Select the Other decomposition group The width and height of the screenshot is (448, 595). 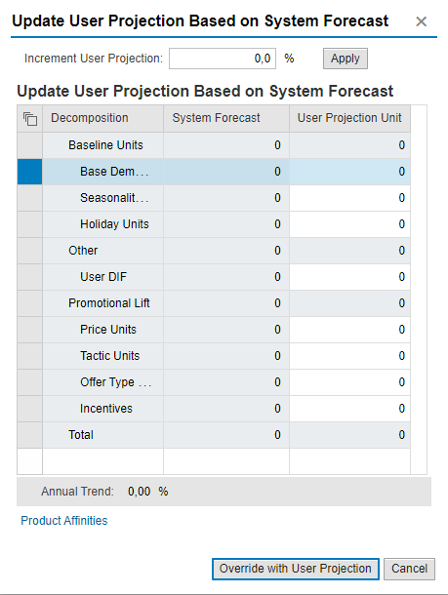point(83,251)
